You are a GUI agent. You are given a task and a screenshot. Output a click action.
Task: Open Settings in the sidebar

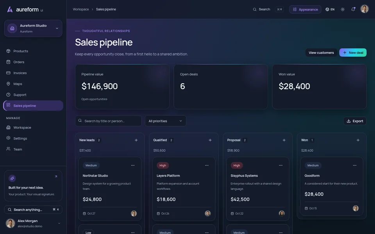pyautogui.click(x=33, y=138)
